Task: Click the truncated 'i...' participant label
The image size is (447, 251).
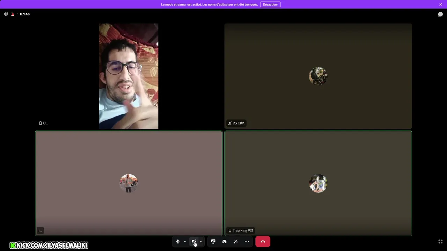Action: tap(40, 230)
